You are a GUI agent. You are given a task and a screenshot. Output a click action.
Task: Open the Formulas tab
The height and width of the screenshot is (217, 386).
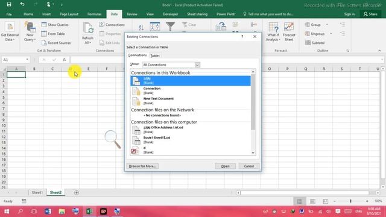tap(94, 14)
